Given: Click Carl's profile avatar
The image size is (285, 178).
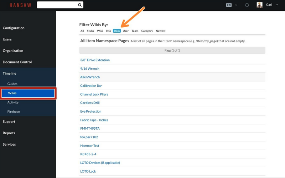Looking at the screenshot, I should pos(259,5).
